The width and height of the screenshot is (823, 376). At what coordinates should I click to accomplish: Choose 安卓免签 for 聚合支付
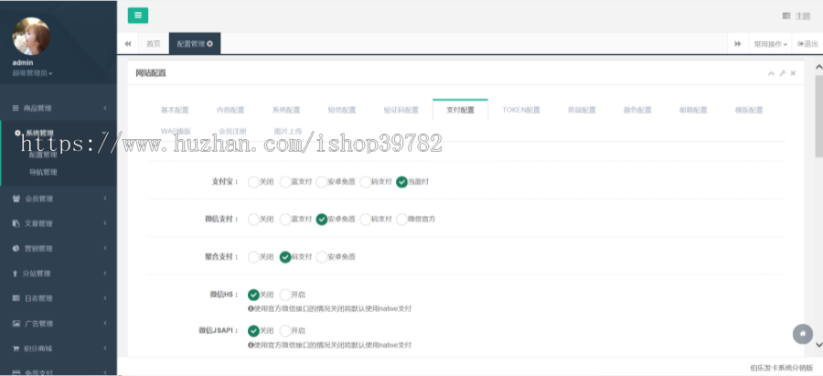(x=322, y=257)
